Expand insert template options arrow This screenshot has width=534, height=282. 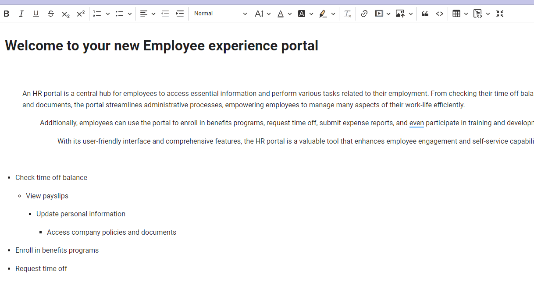click(x=488, y=14)
